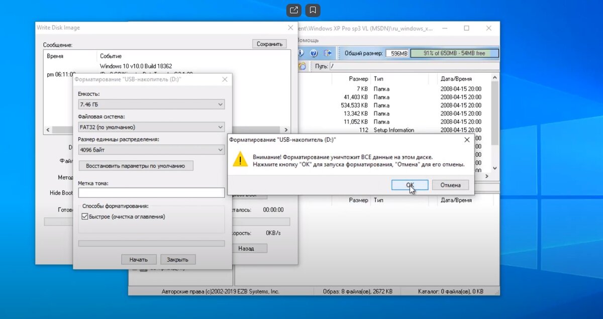Image resolution: width=603 pixels, height=319 pixels.
Task: Click the scroll-down arrow of the UltraISO file list
Action: tap(495, 168)
